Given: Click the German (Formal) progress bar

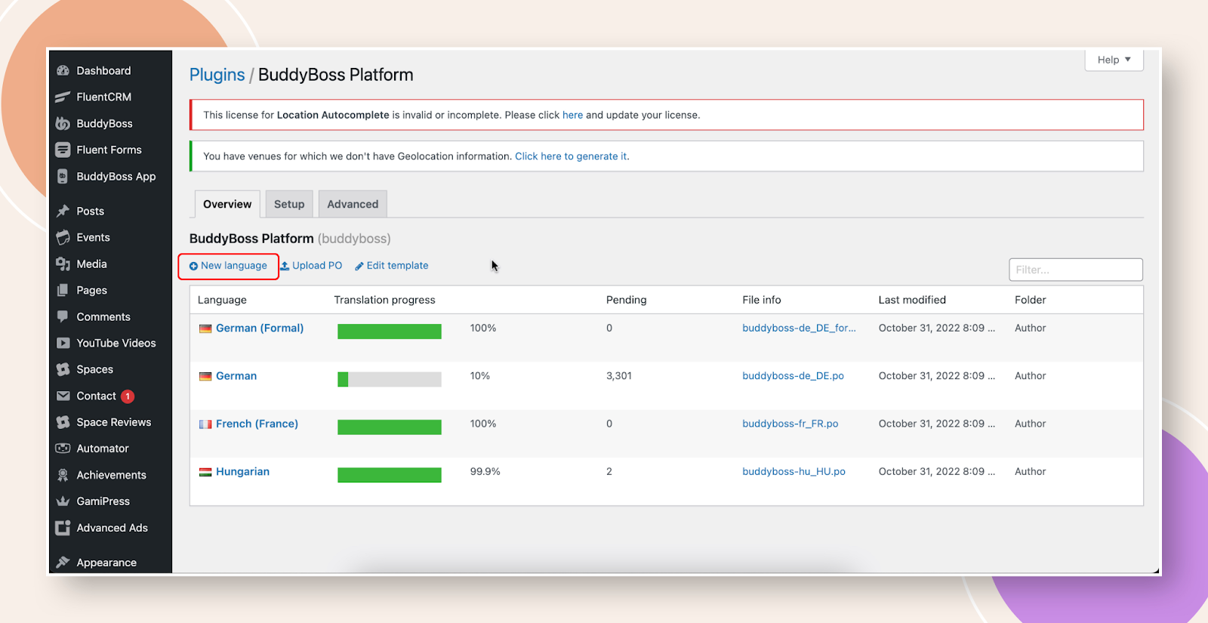Looking at the screenshot, I should (x=390, y=332).
